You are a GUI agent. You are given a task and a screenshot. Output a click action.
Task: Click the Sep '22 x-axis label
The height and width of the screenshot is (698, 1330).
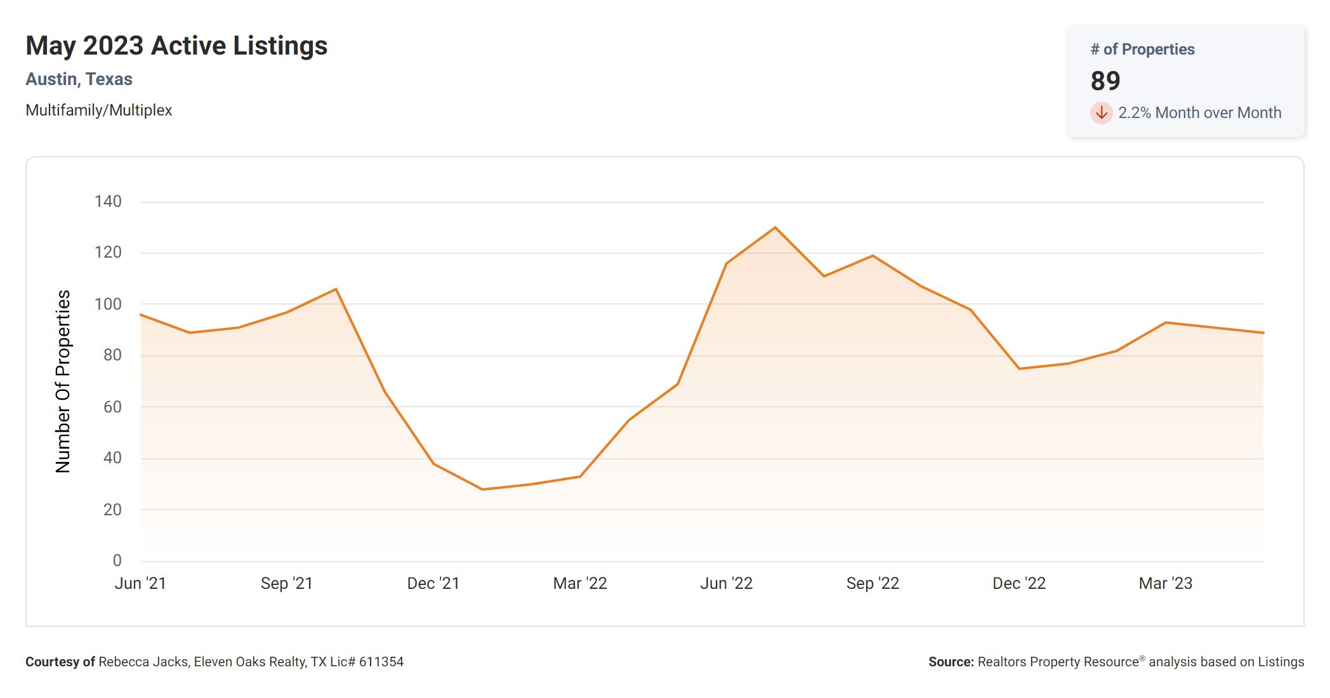tap(872, 583)
